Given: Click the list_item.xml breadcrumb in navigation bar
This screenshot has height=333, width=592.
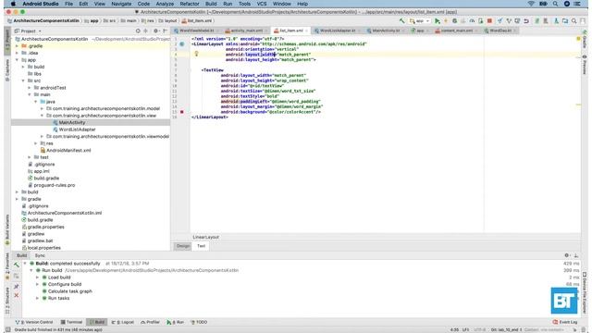Looking at the screenshot, I should [197, 21].
